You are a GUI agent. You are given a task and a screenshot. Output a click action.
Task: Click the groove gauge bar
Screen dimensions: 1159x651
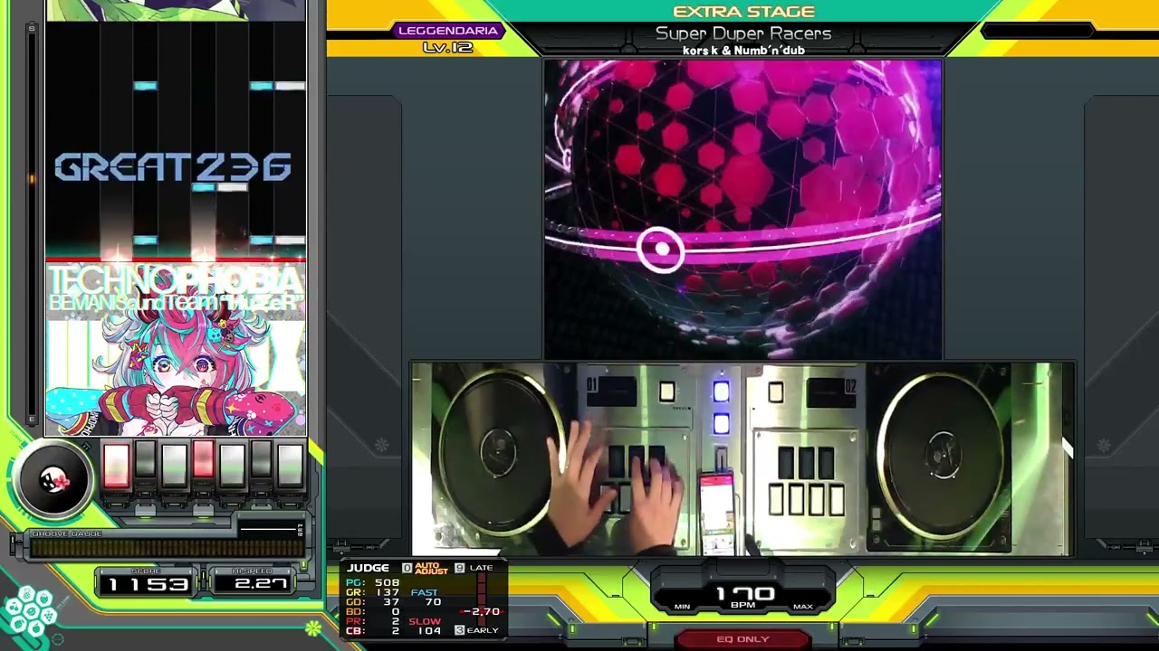[167, 547]
